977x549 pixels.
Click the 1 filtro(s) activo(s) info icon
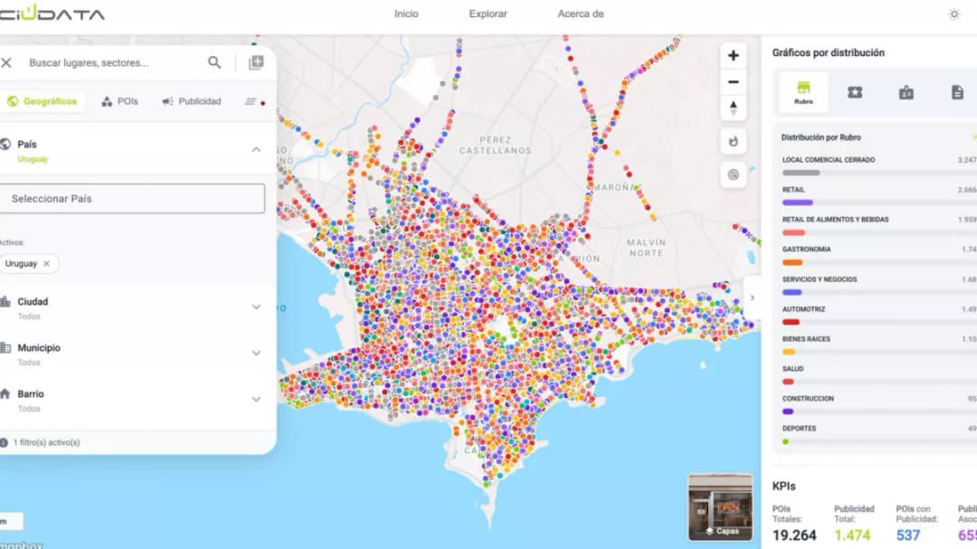(x=4, y=442)
